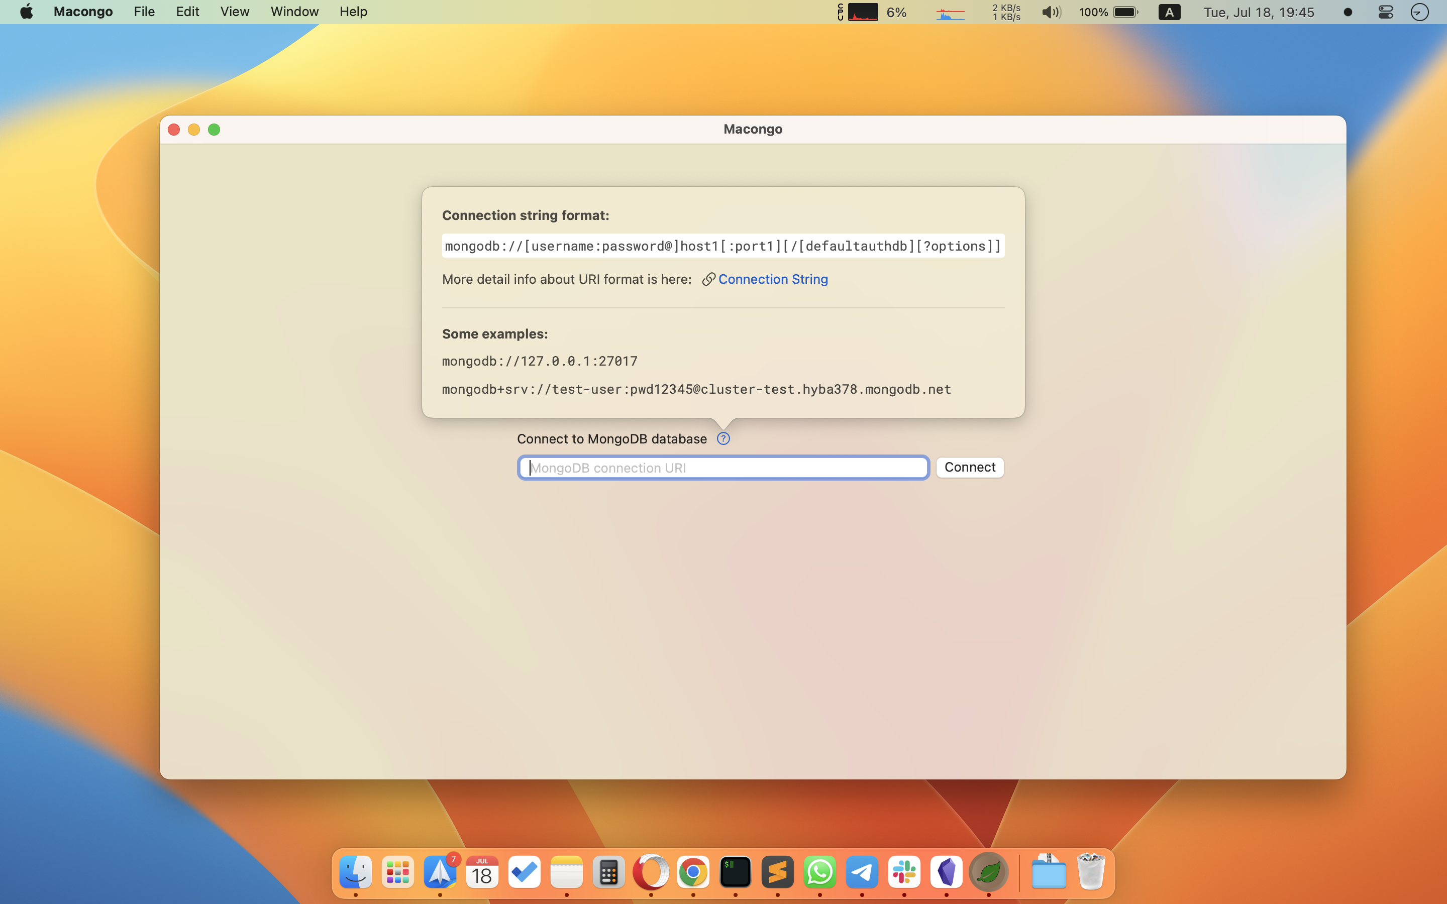Open Obsidian from the Dock
Viewport: 1447px width, 904px height.
[x=946, y=872]
